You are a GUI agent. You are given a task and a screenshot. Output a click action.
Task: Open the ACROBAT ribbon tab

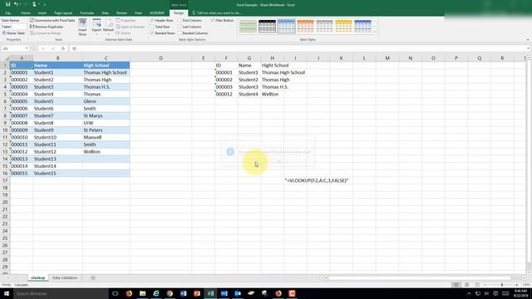157,13
